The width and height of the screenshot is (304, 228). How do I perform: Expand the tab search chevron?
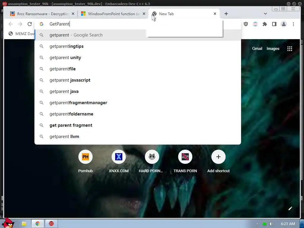coord(265,14)
